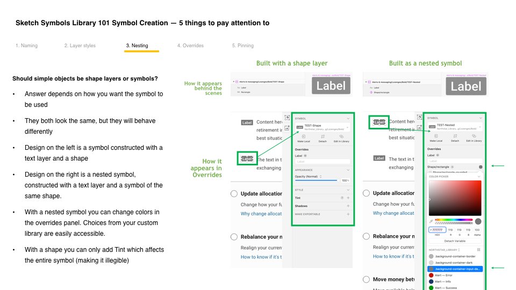
Task: Select the 3. Nesting tab
Action: click(x=137, y=46)
